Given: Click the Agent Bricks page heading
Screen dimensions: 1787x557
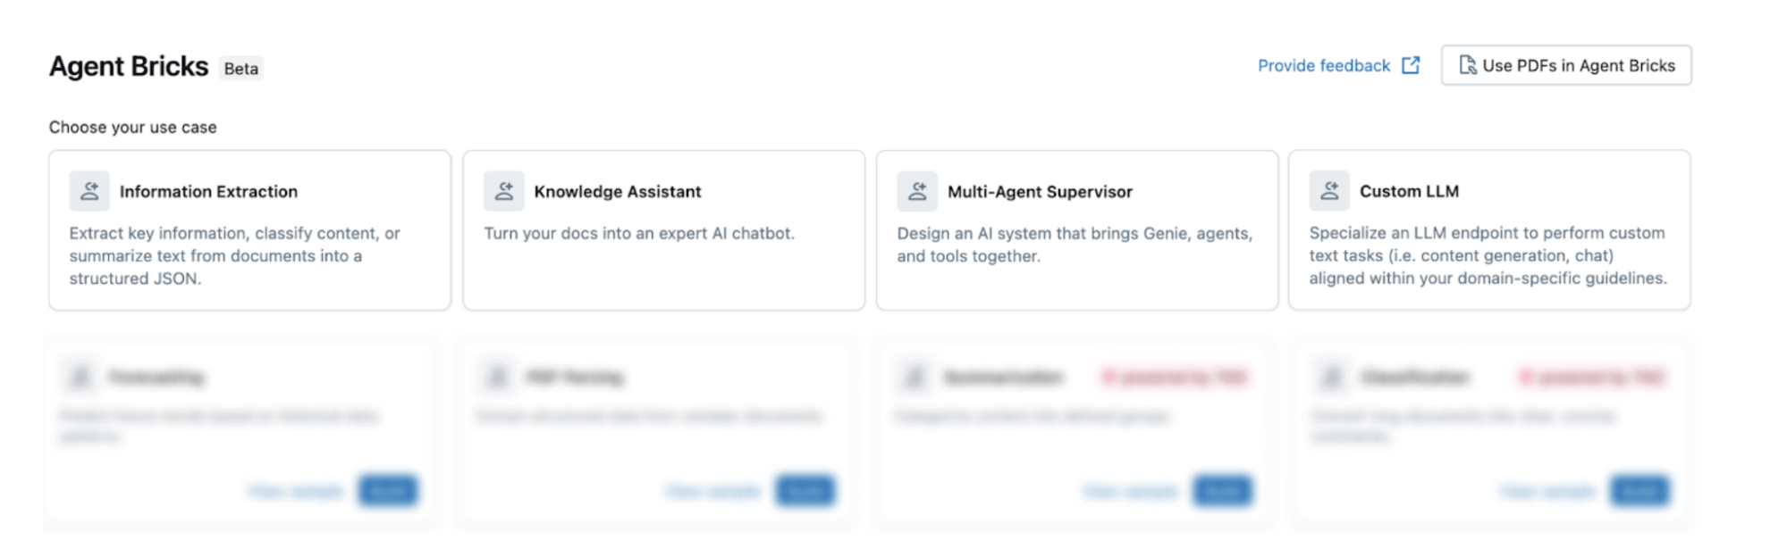Looking at the screenshot, I should point(129,66).
